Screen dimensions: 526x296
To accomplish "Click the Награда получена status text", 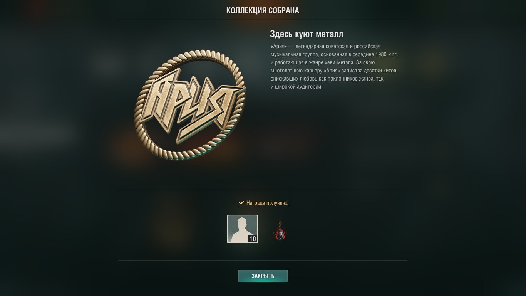I will click(x=267, y=203).
